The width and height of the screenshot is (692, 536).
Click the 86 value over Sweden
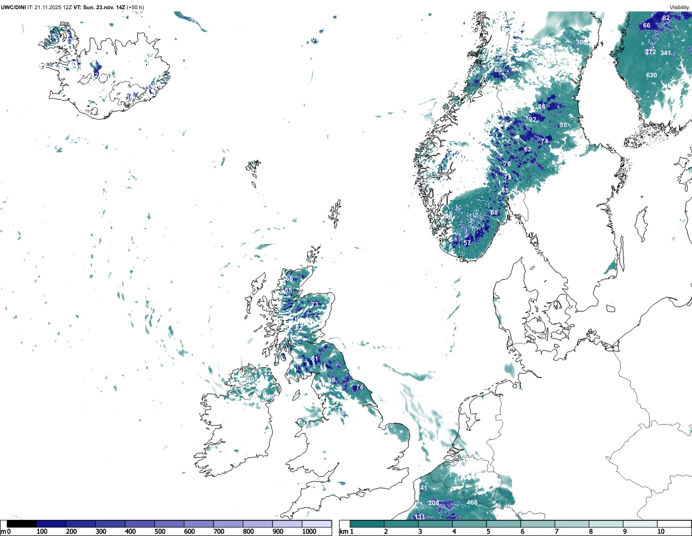pos(542,107)
